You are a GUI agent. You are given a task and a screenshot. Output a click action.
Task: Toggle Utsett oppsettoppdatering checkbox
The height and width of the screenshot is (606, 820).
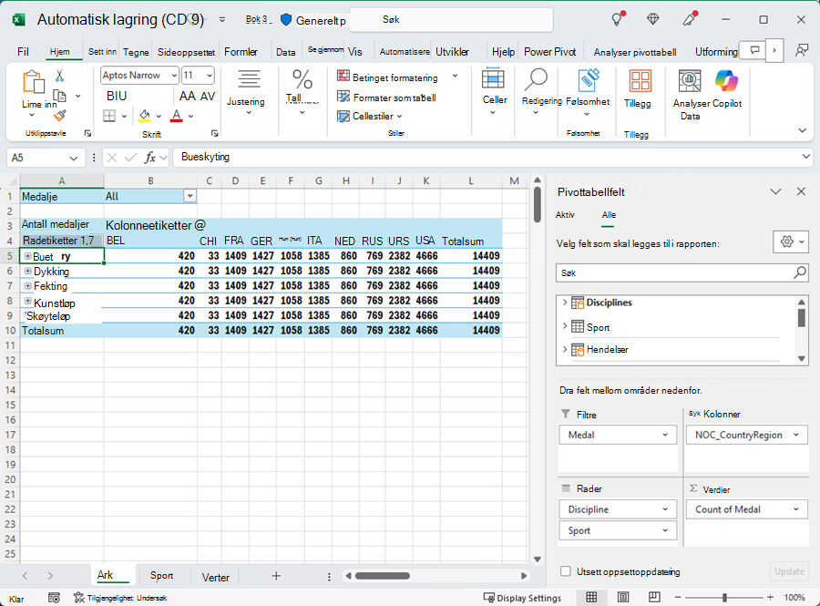click(x=565, y=571)
